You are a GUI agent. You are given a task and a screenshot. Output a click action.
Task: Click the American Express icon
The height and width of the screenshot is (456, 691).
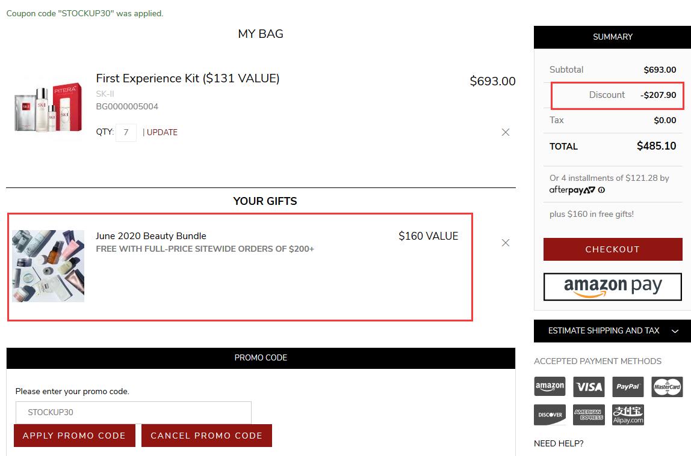click(589, 415)
